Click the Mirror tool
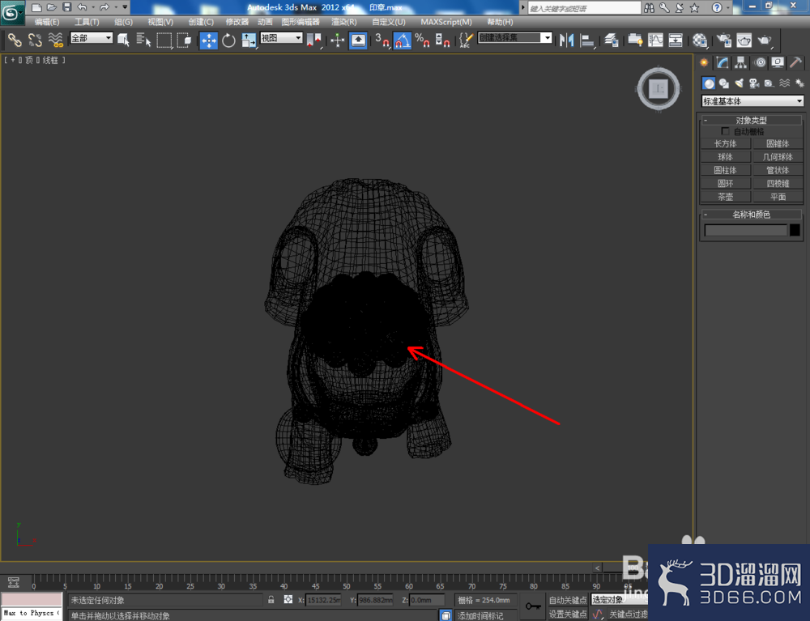Viewport: 810px width, 621px height. tap(567, 40)
